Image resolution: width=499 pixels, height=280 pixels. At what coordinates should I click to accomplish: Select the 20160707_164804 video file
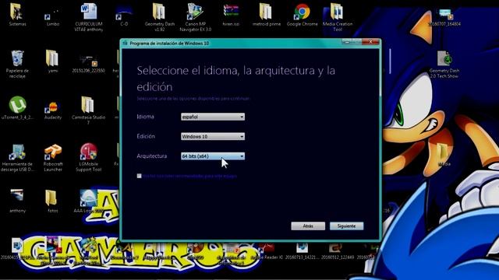[x=444, y=14]
